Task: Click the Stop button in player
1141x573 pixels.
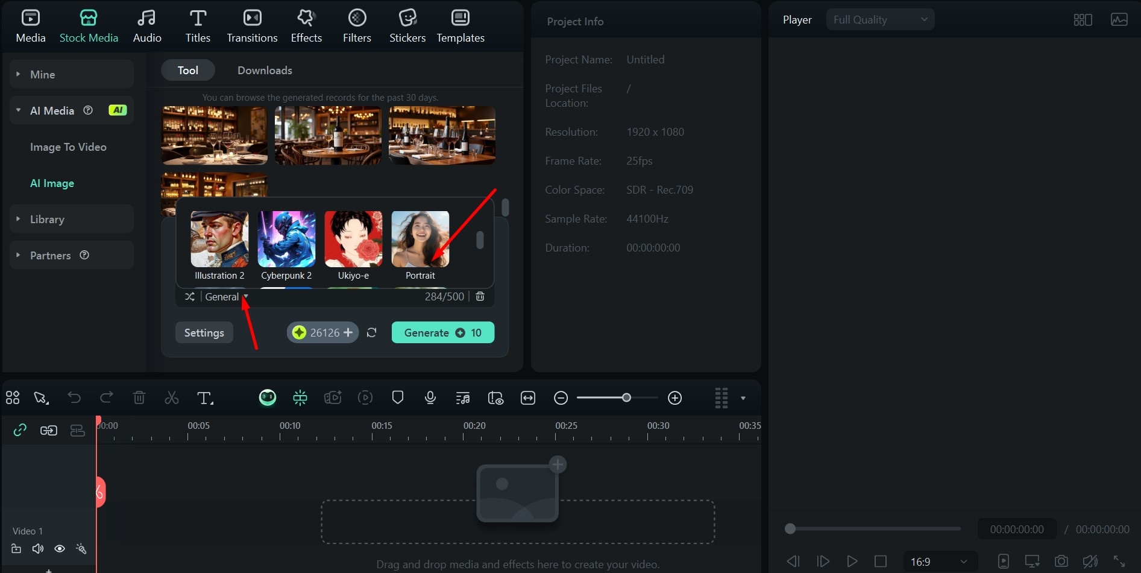Action: [881, 562]
